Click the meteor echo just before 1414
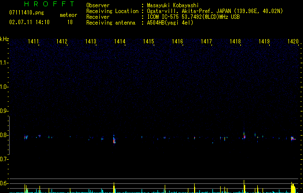303x193 pixels. coord(114,140)
